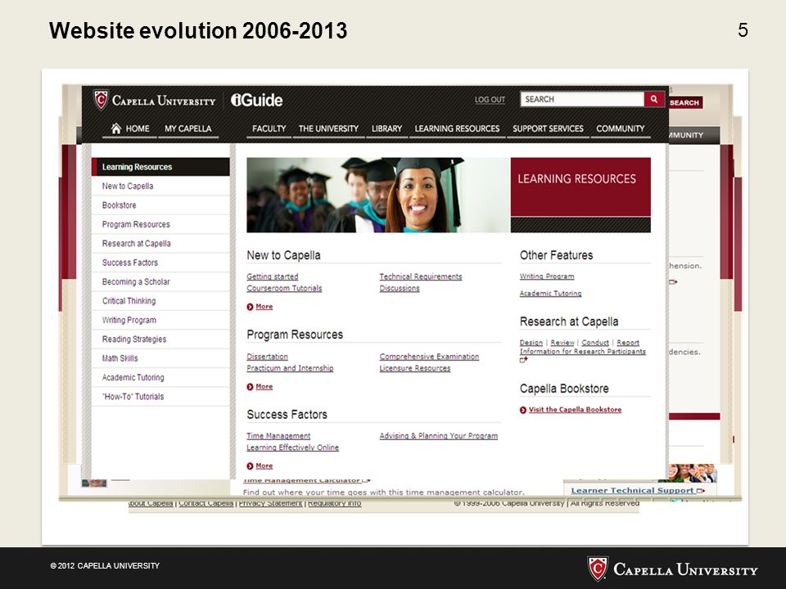
Task: Select Learning Resources sidebar heading
Action: (160, 167)
